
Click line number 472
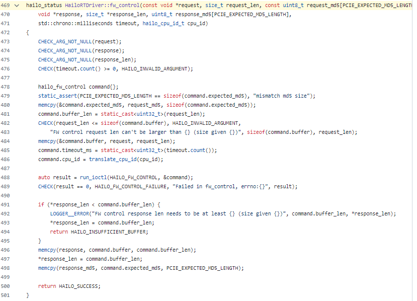(6, 32)
